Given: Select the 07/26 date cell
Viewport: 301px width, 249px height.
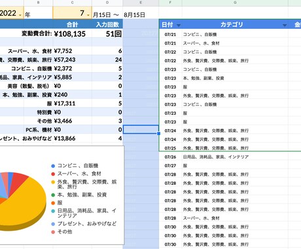Looking at the screenshot, I should coord(170,157).
